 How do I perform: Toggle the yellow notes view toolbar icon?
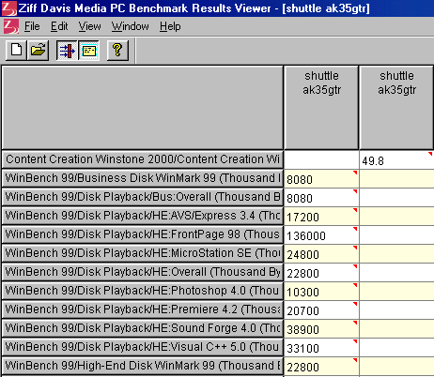click(89, 50)
